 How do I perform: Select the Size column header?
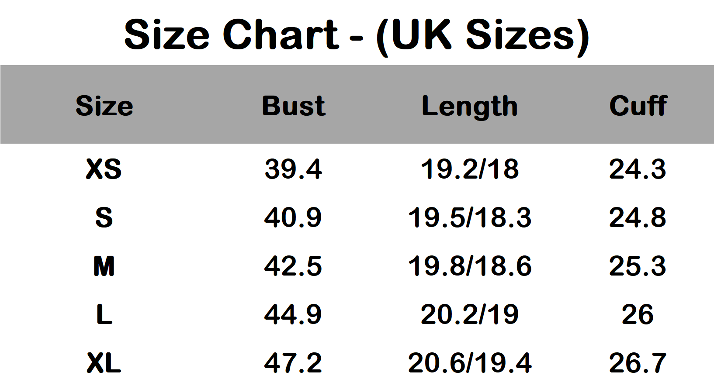coord(104,106)
